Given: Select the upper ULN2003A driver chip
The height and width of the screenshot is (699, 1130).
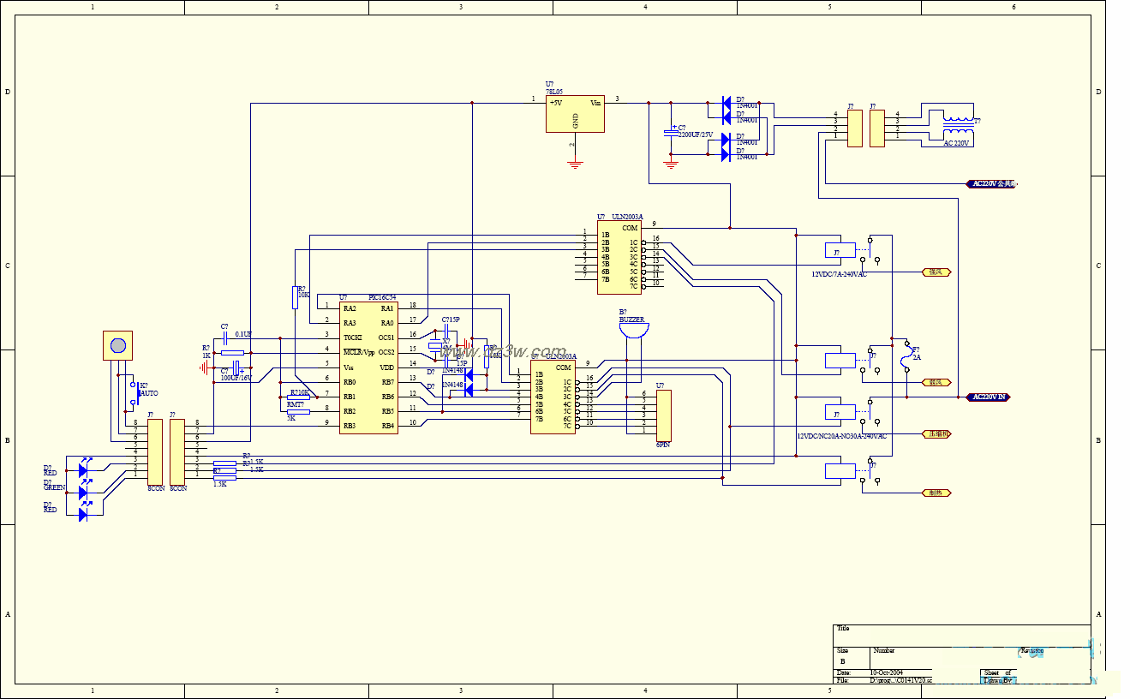Looking at the screenshot, I should point(619,257).
